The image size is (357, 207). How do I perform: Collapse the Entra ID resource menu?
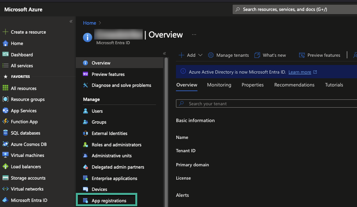(164, 53)
